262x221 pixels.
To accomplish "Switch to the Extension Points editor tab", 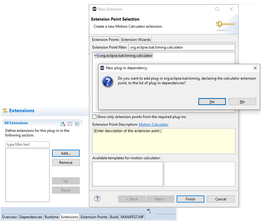I will (x=94, y=217).
